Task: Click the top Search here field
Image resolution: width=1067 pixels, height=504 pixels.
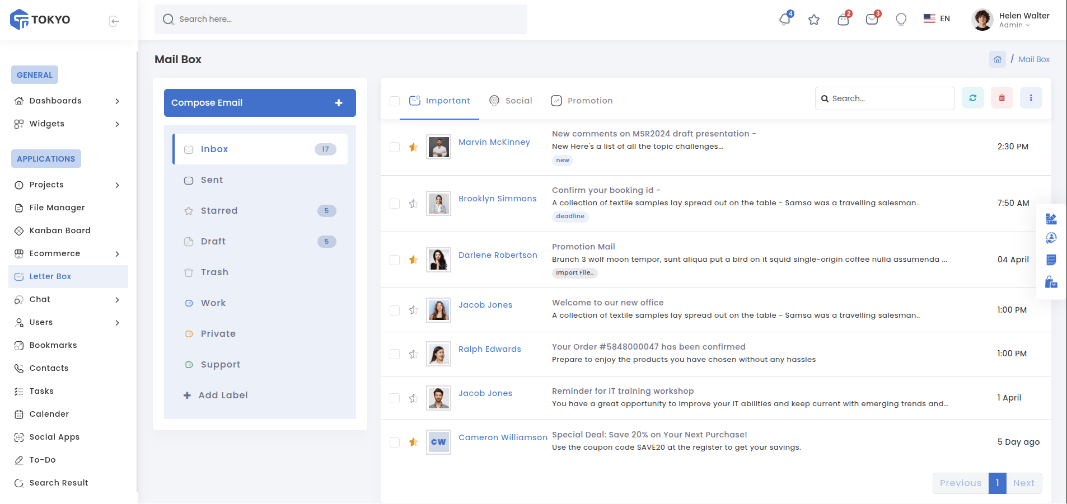Action: 341,20
